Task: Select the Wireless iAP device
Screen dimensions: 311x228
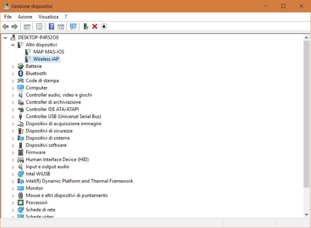Action: pyautogui.click(x=46, y=59)
